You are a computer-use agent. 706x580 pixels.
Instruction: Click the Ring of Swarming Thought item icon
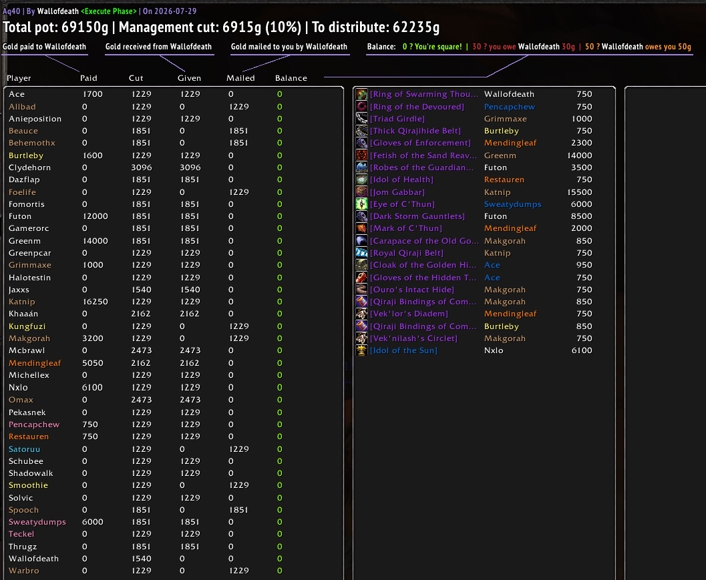coord(361,94)
